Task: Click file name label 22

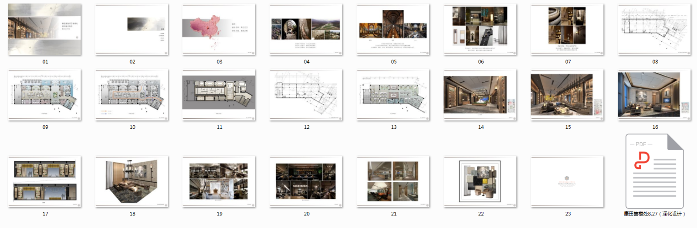Action: click(481, 214)
